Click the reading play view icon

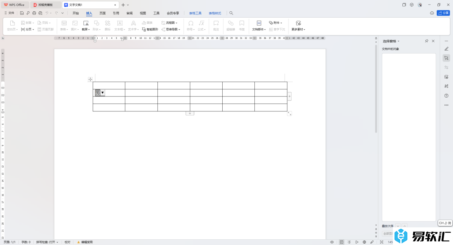coord(357,242)
